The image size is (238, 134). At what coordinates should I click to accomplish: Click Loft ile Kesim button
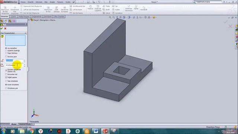coord(76,10)
